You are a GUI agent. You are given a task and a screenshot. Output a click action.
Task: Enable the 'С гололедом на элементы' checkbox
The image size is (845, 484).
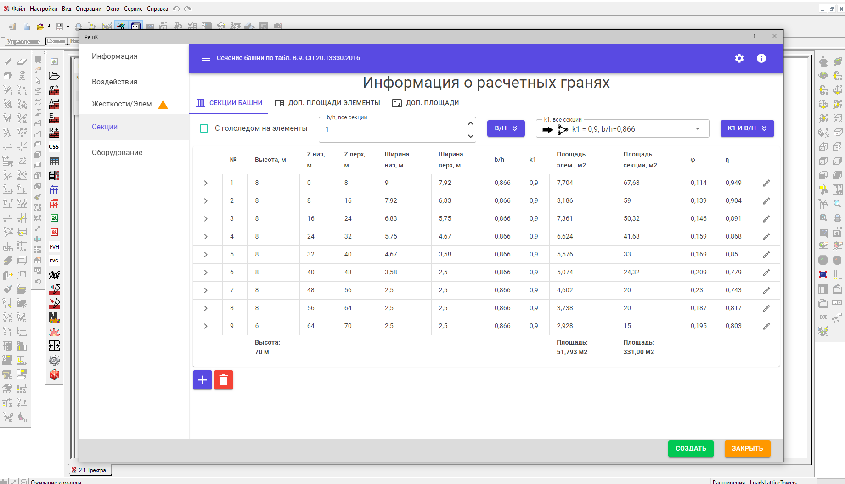point(204,128)
